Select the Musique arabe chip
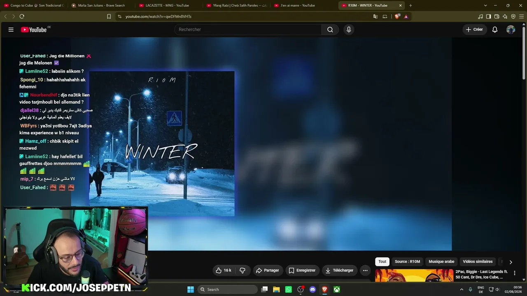 pyautogui.click(x=441, y=261)
